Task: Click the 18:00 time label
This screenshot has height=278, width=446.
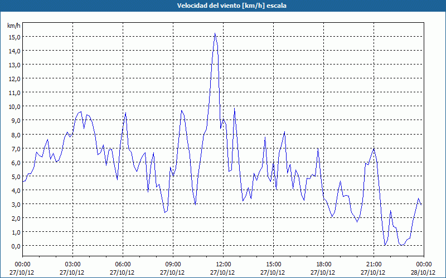Action: tap(324, 265)
